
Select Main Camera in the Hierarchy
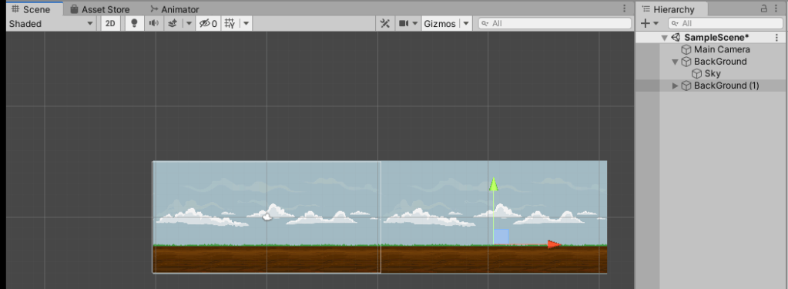[722, 50]
